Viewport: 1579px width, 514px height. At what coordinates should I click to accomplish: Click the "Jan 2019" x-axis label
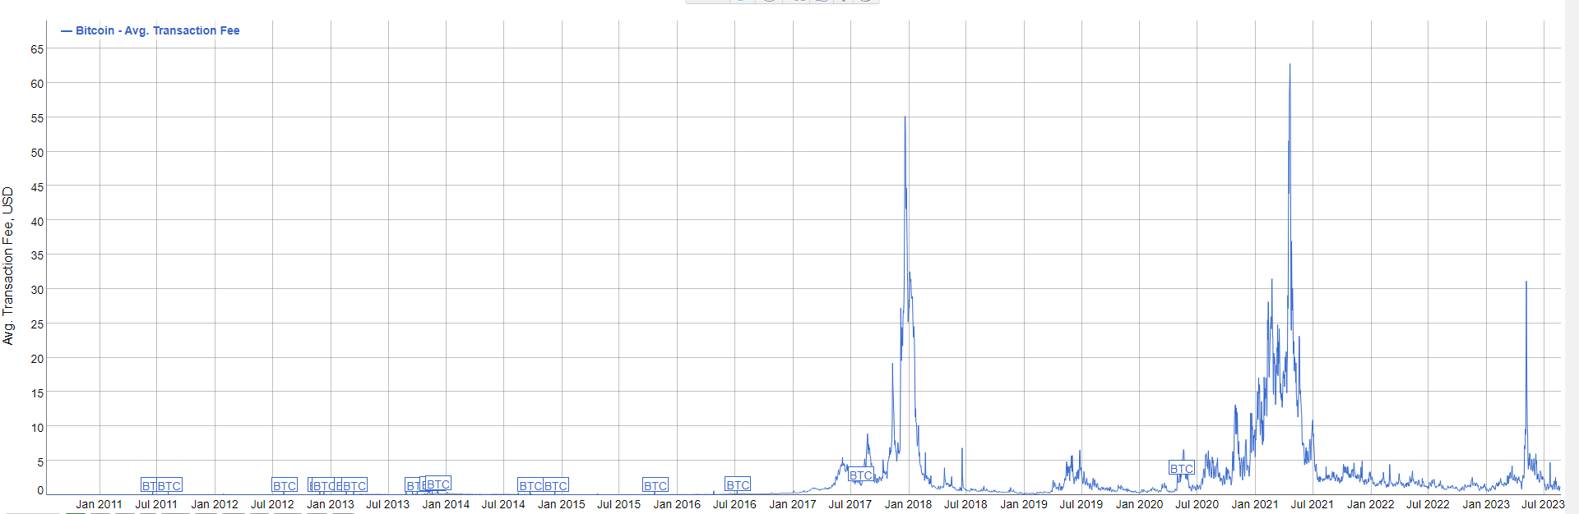click(x=1024, y=504)
